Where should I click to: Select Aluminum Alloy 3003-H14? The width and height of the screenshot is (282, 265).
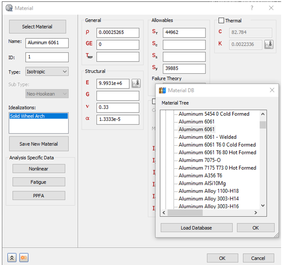(x=209, y=199)
